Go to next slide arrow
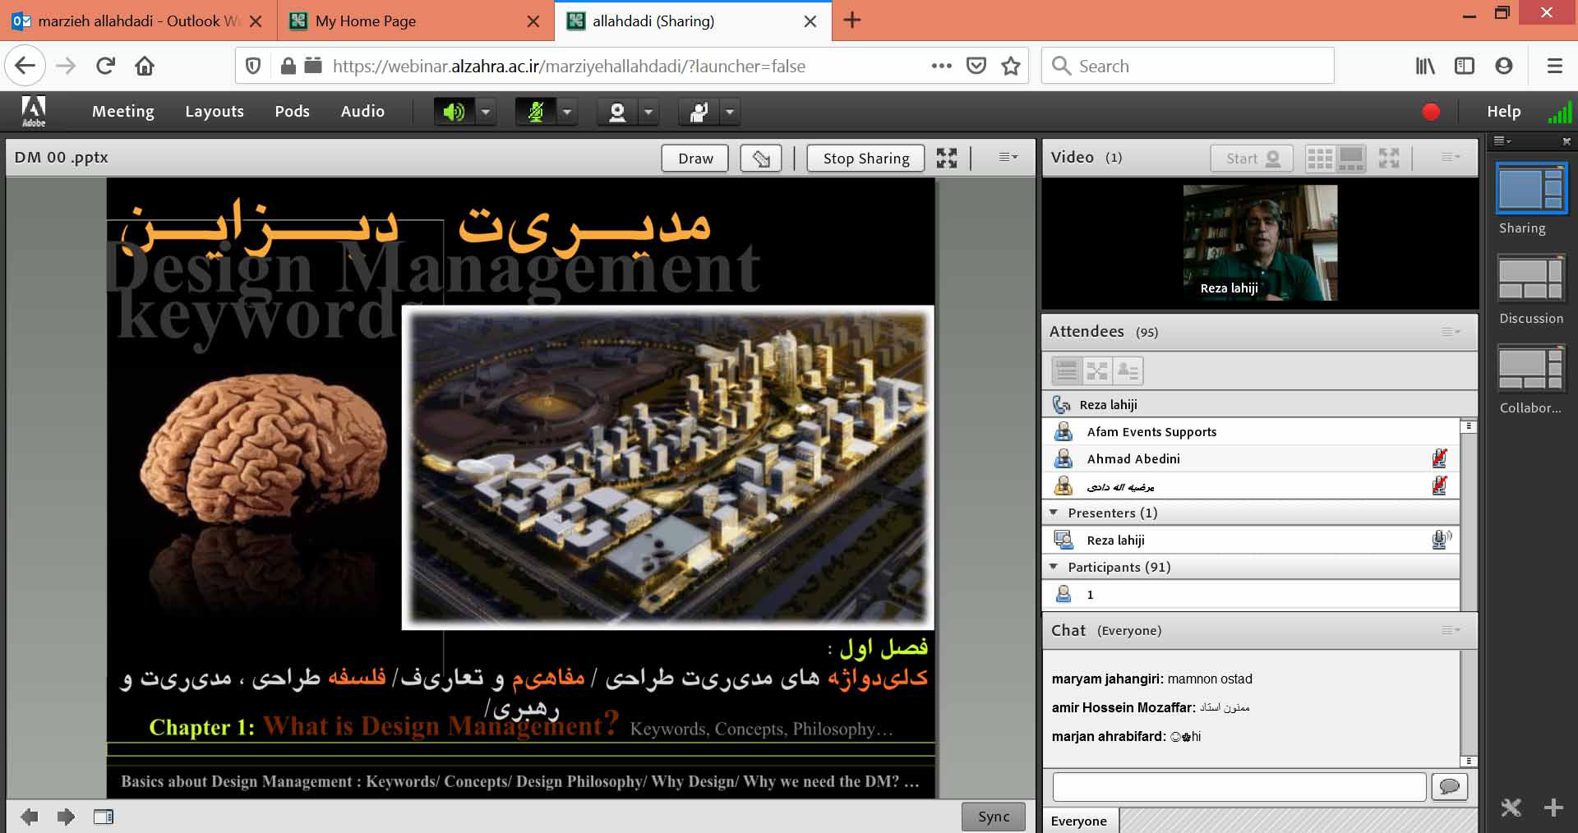Screen dimensions: 1578x833 [66, 817]
